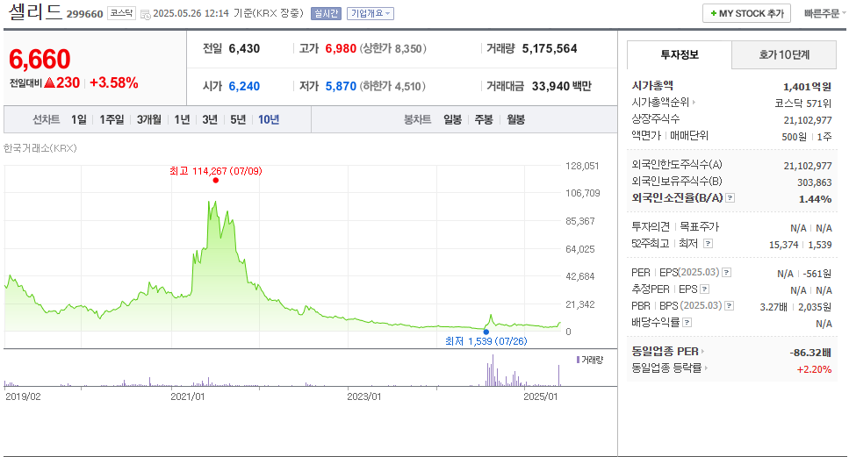Select the 1일 line chart range
849x457 pixels.
pos(78,119)
